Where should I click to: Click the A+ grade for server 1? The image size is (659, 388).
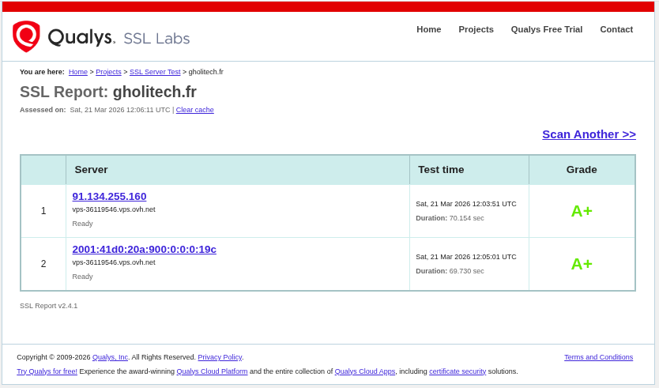[582, 211]
